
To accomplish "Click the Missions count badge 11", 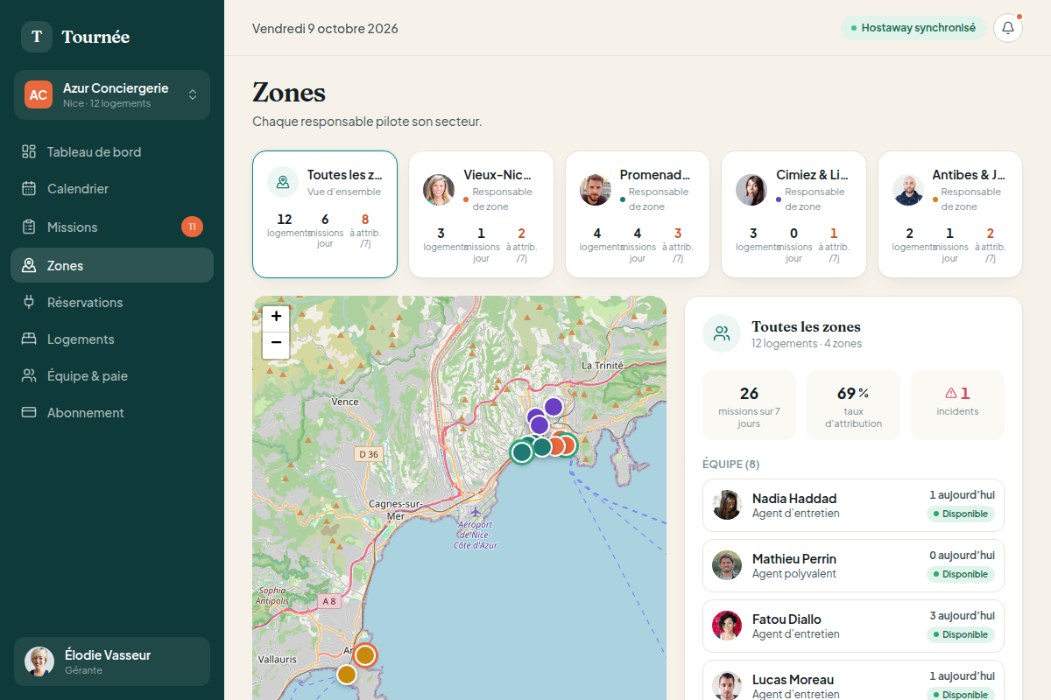I will (192, 227).
